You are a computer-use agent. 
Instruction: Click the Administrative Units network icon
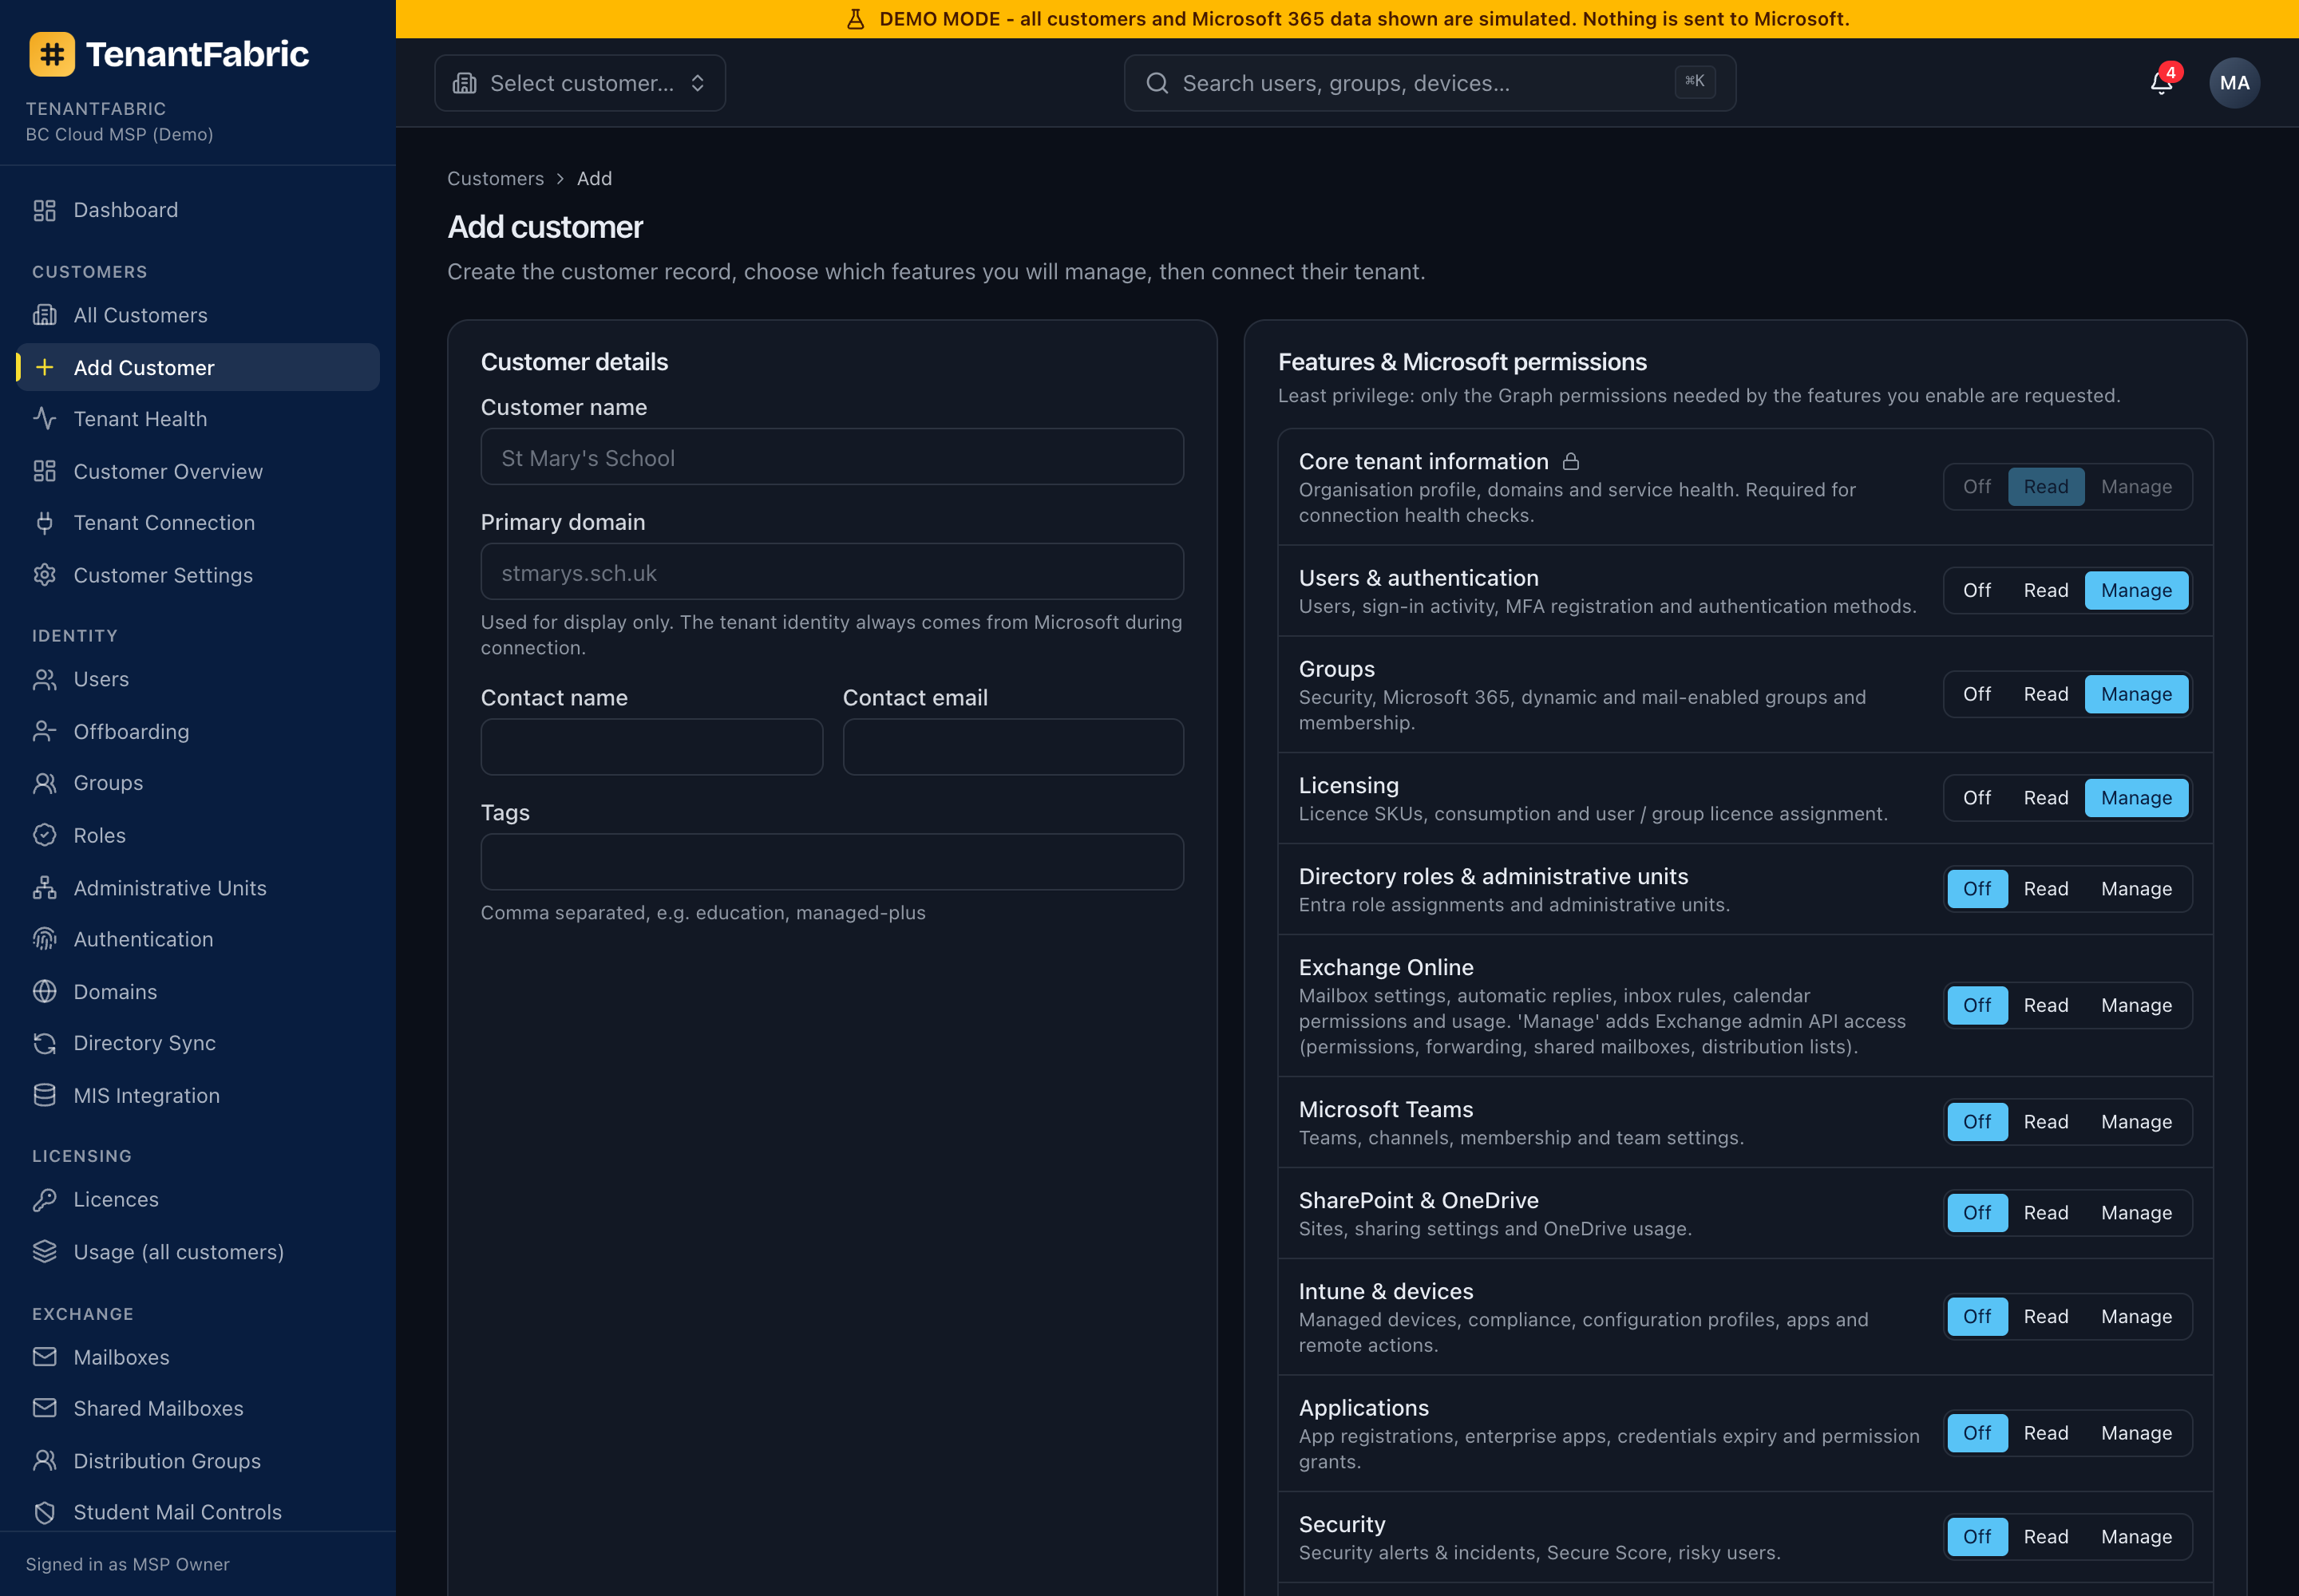[45, 887]
